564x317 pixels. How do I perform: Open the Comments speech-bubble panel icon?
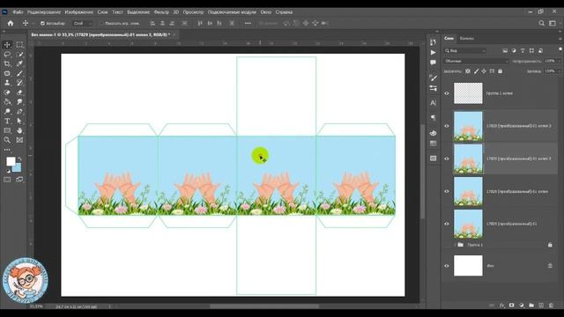click(x=433, y=63)
